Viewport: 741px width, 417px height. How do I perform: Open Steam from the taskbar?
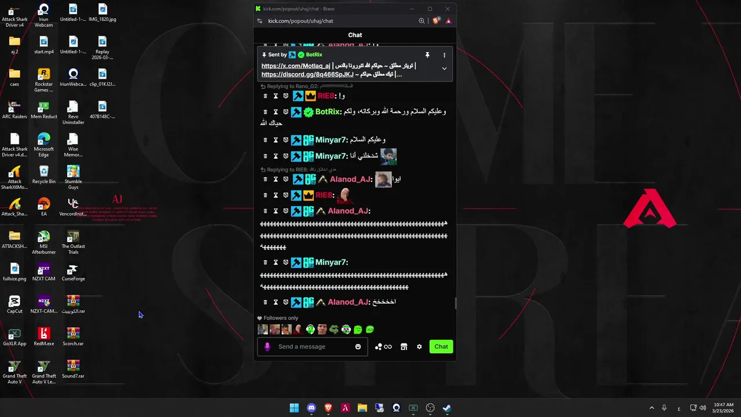447,408
